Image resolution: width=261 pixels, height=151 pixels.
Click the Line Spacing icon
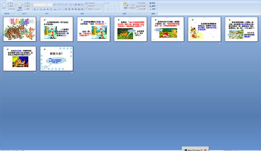pos(82,5)
